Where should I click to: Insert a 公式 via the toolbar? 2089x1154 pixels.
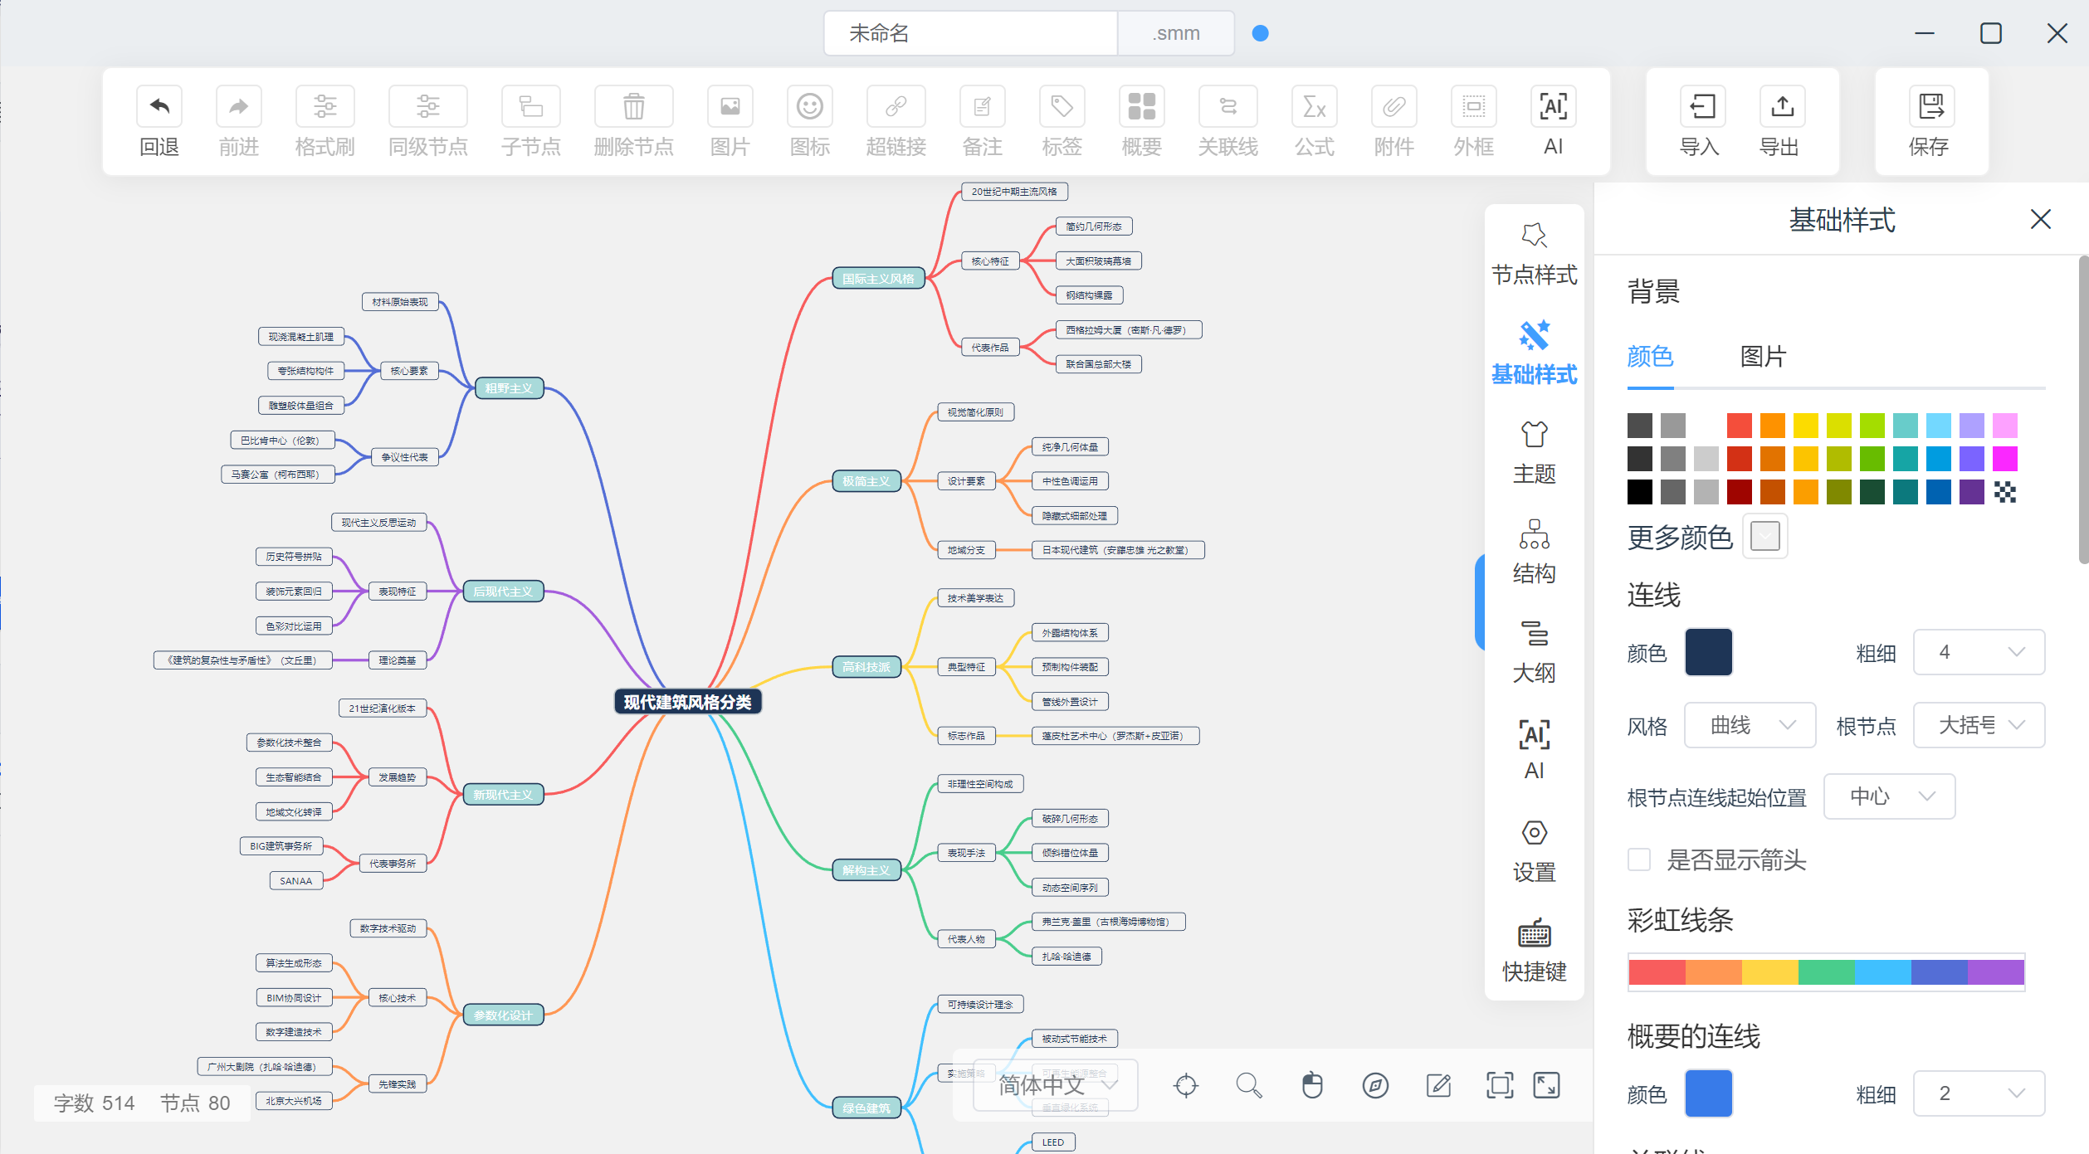(x=1313, y=121)
